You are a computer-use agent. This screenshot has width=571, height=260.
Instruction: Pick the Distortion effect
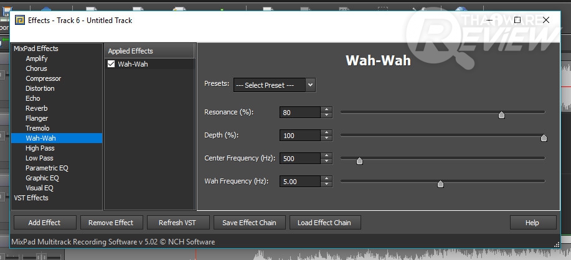tap(40, 88)
